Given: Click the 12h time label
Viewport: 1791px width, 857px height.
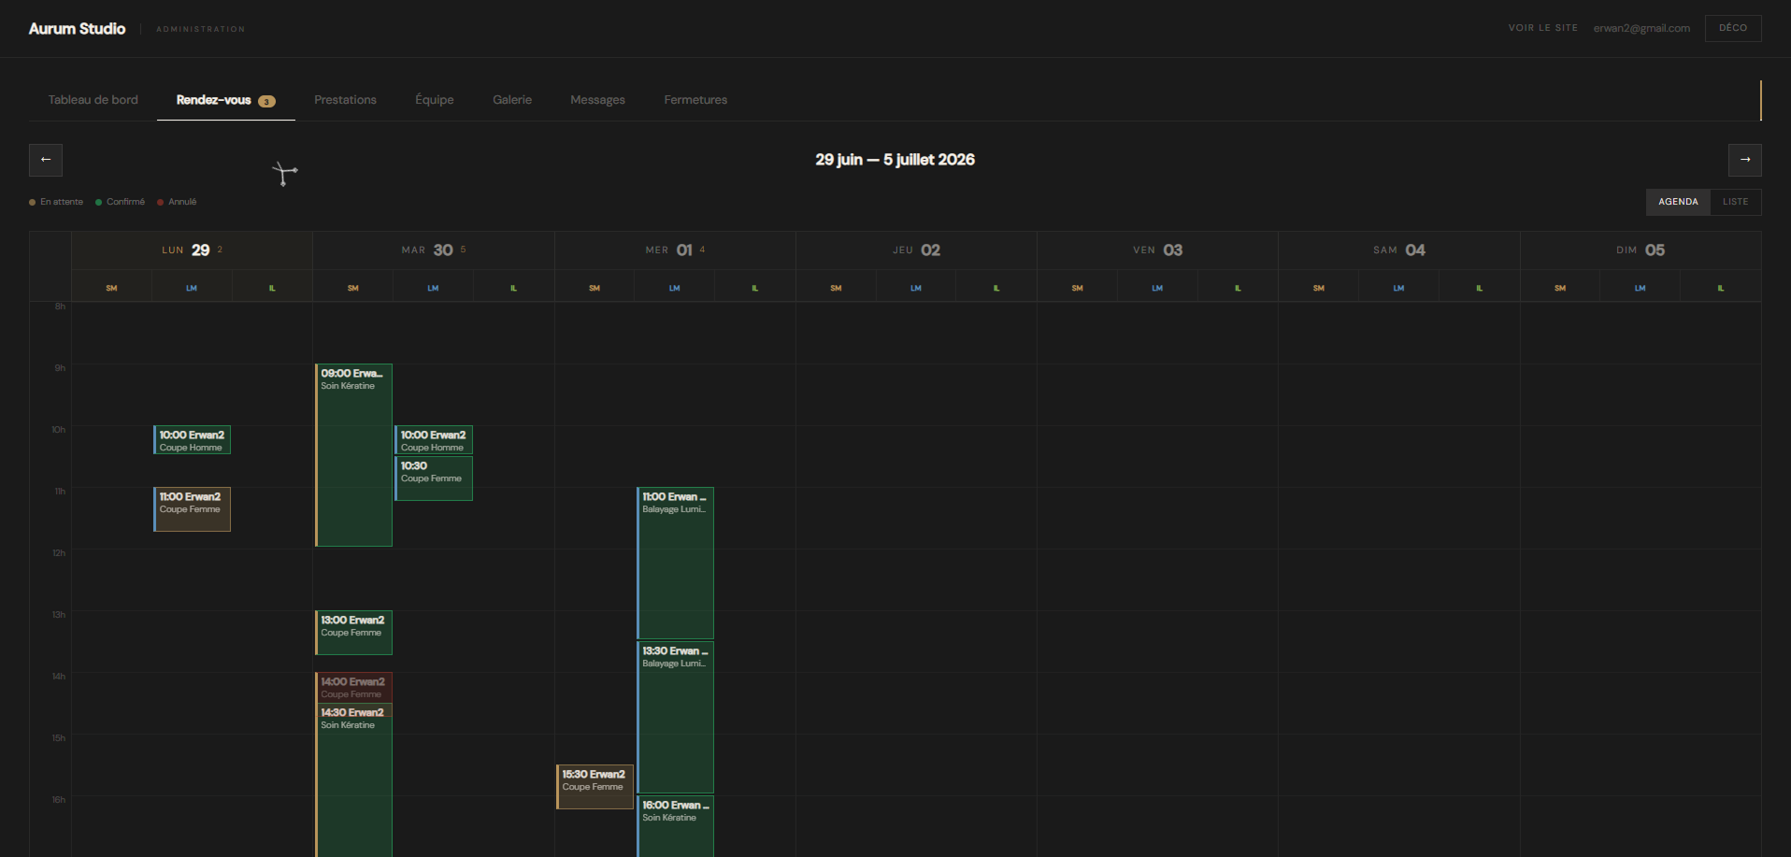Looking at the screenshot, I should tap(59, 553).
